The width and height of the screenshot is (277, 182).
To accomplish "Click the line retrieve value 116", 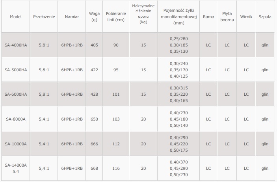I will (116, 168).
